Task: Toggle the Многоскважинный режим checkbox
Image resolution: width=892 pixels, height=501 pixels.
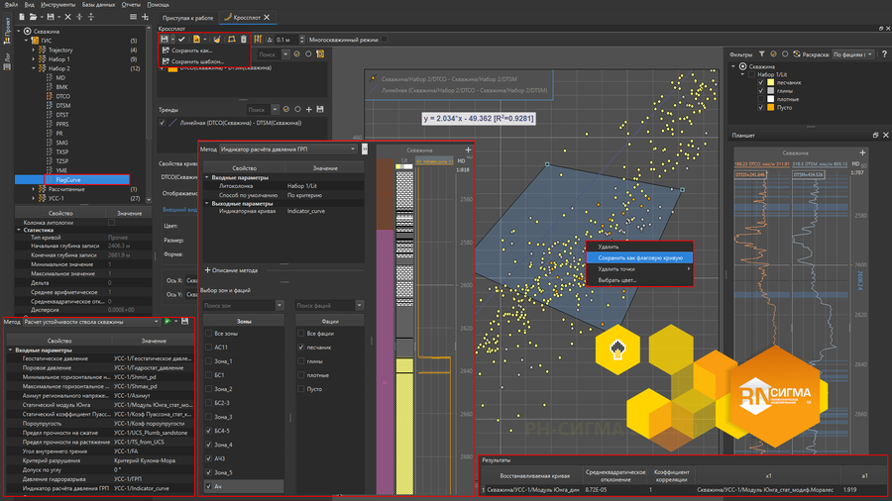Action: (x=384, y=40)
